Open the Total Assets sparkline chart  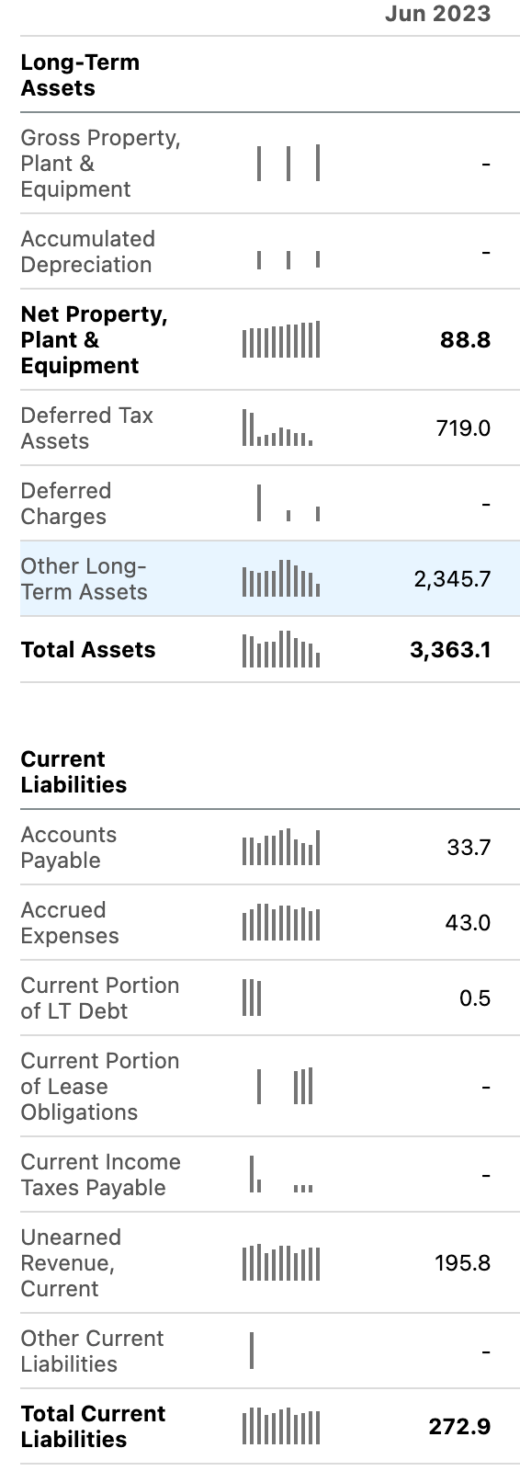click(x=281, y=649)
